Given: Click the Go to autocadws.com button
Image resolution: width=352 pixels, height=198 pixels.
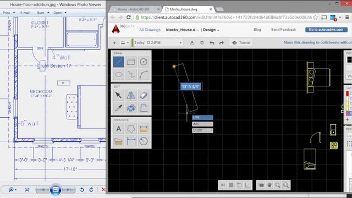Looking at the screenshot, I should coord(326,30).
